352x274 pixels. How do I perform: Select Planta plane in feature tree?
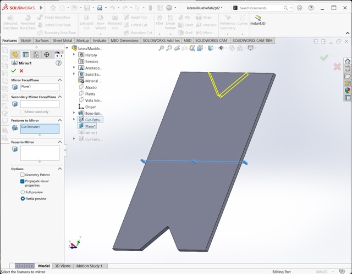(87, 94)
